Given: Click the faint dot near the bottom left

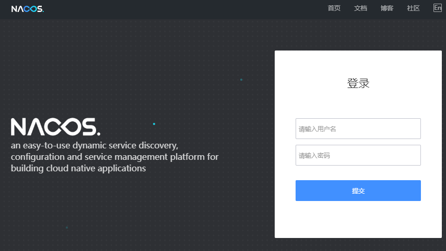Looking at the screenshot, I should (67, 228).
